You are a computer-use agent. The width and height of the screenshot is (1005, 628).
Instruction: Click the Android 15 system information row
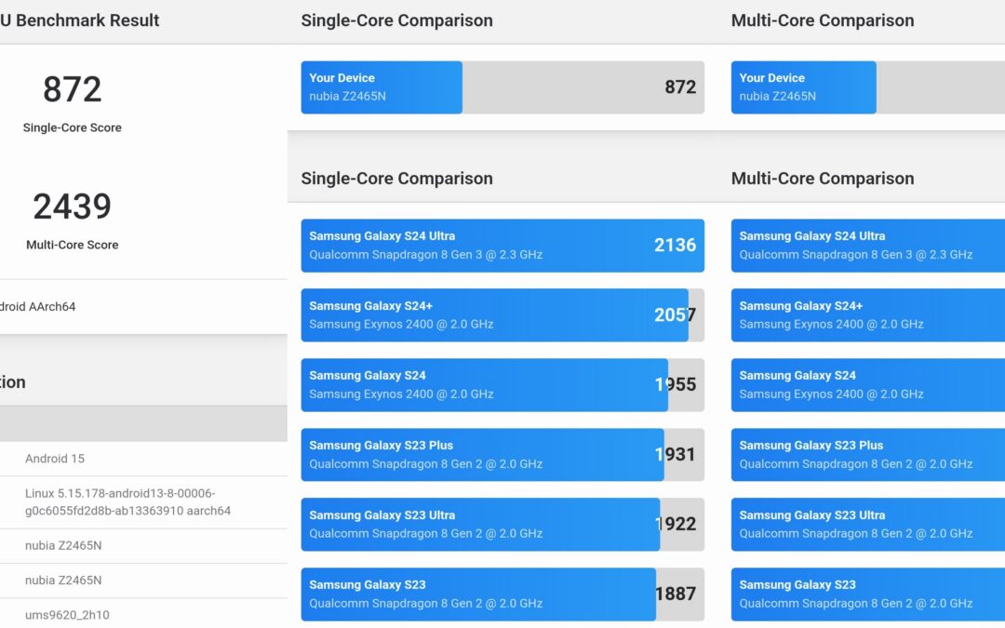55,459
